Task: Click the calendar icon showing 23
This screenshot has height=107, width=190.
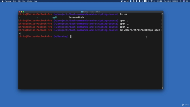Action: [x=145, y=1]
